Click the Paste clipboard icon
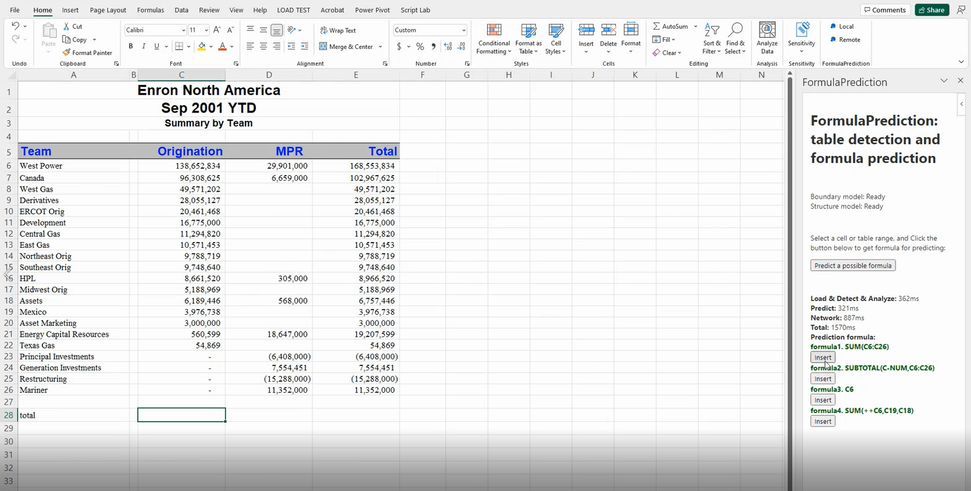Image resolution: width=971 pixels, height=491 pixels. click(49, 30)
